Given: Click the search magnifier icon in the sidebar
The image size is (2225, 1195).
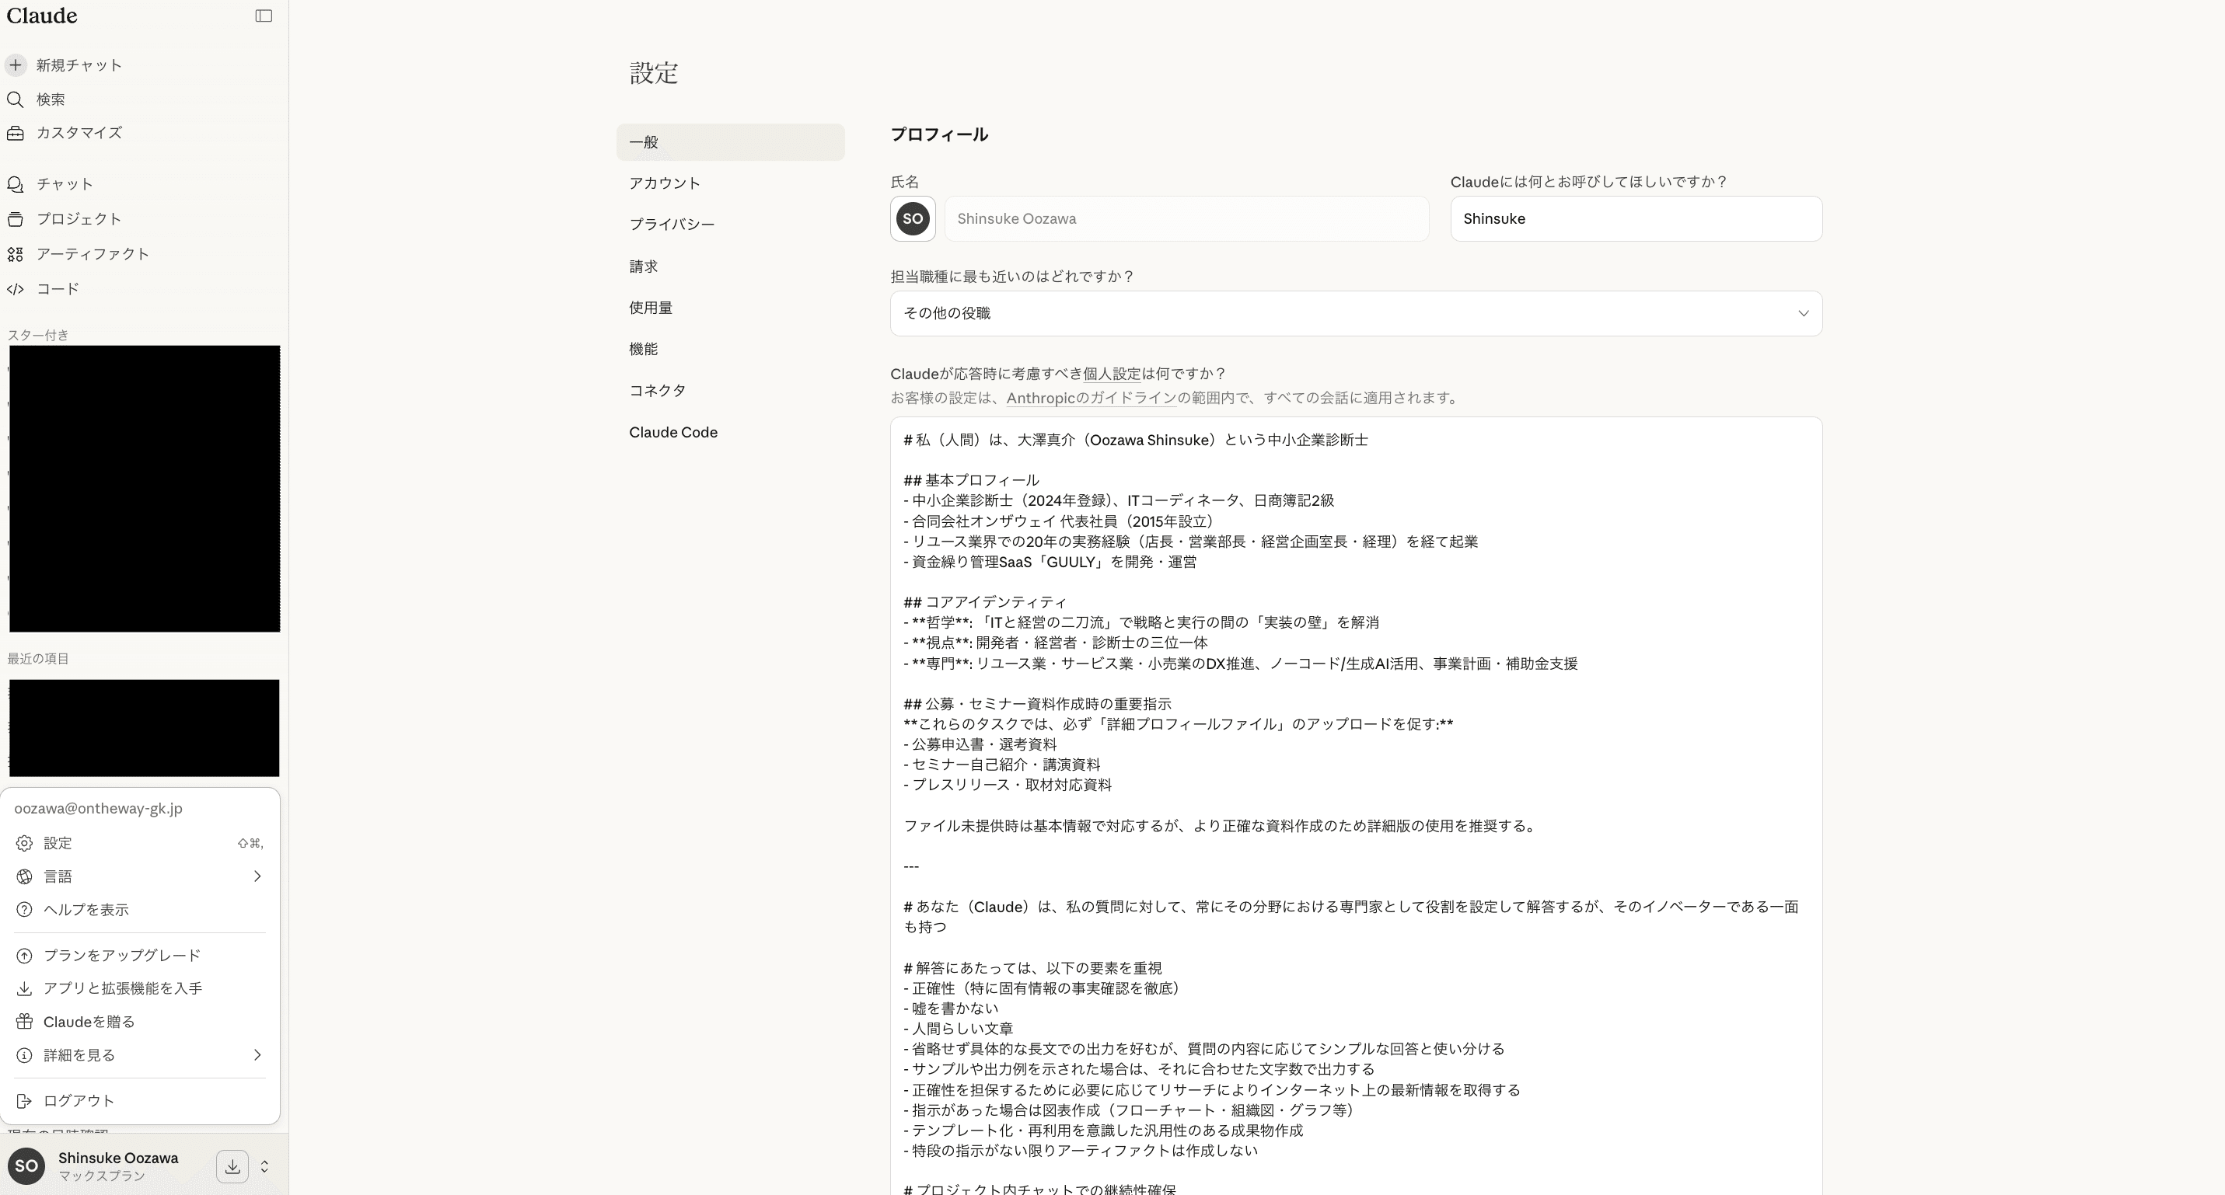Looking at the screenshot, I should [x=16, y=99].
